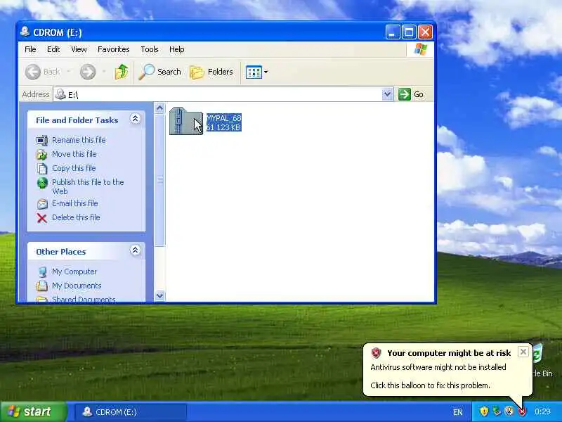This screenshot has height=422, width=562.
Task: Collapse the Other Places panel
Action: tap(135, 250)
